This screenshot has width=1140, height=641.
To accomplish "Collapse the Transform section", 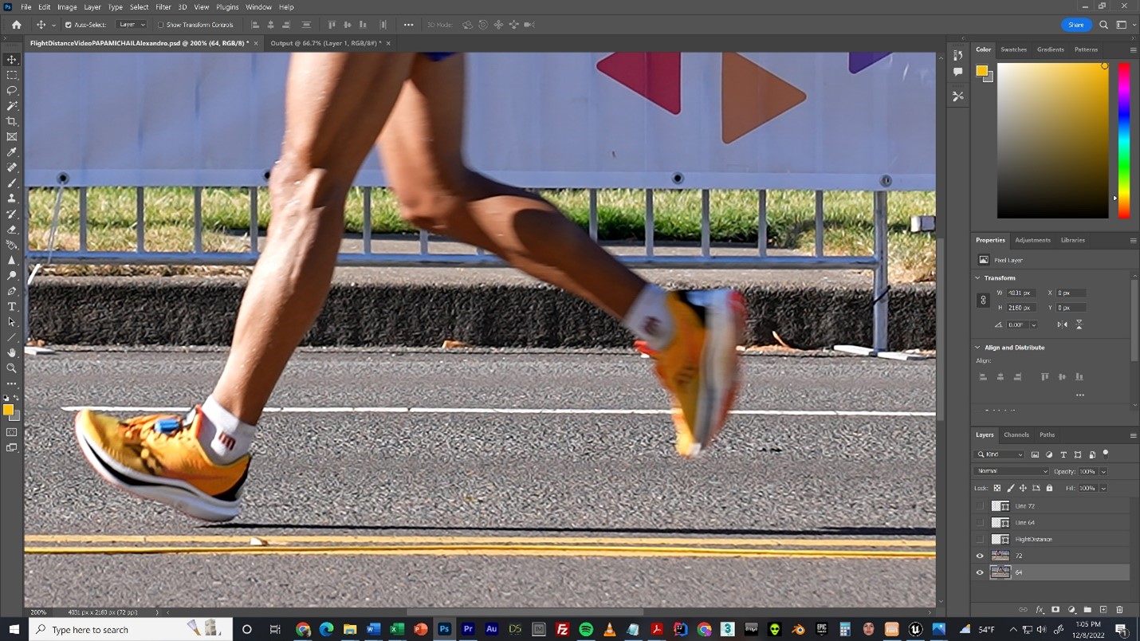I will 978,278.
